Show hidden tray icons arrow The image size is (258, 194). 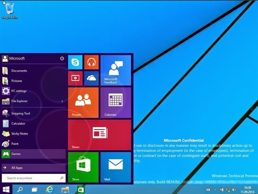(215, 190)
